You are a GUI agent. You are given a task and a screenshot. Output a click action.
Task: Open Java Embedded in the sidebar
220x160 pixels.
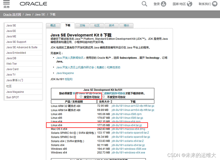click(x=23, y=53)
